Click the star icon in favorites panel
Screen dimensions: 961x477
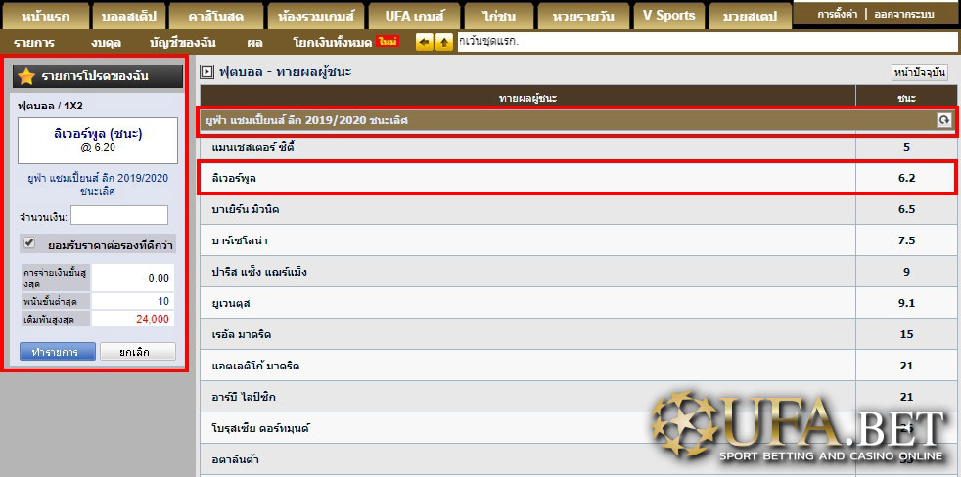pyautogui.click(x=26, y=76)
